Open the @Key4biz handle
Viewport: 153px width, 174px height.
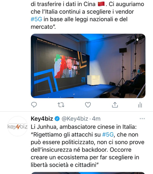pyautogui.click(x=75, y=119)
